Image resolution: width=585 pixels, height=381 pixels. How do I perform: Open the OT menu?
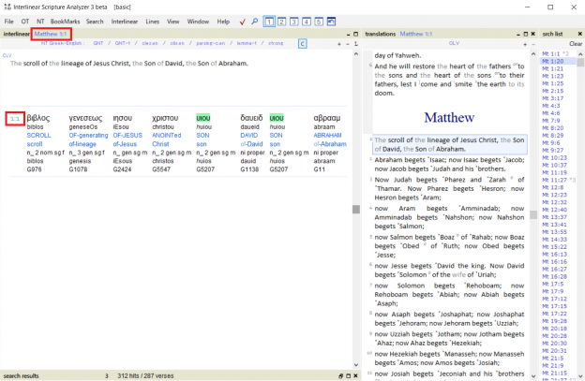[25, 22]
